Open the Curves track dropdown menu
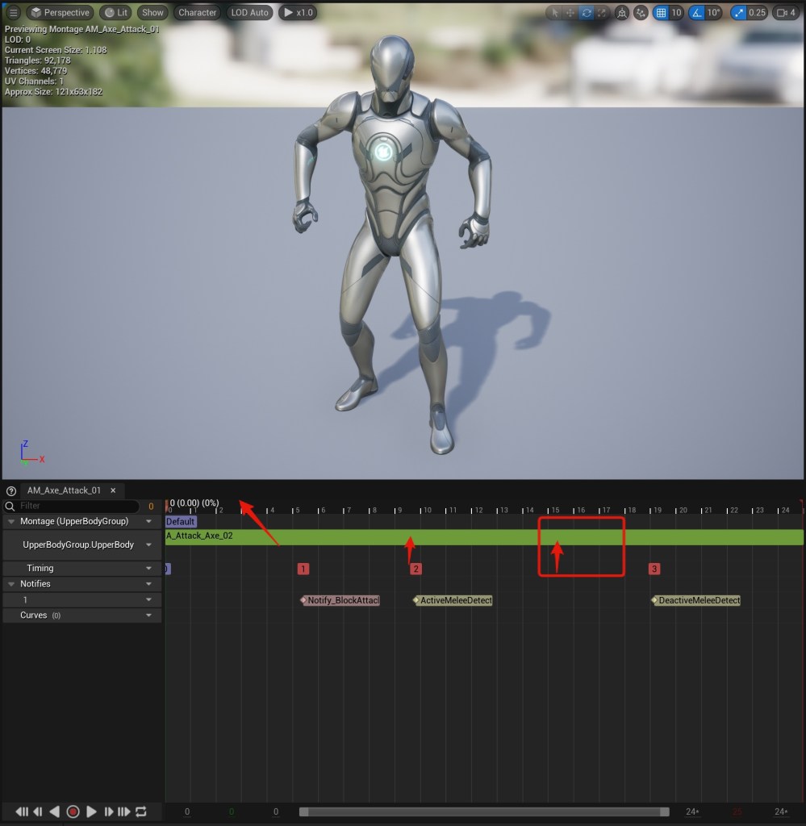Viewport: 806px width, 826px height. [x=148, y=615]
